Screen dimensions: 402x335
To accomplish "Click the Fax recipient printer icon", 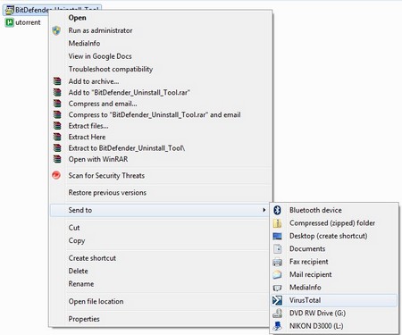I will [x=277, y=262].
